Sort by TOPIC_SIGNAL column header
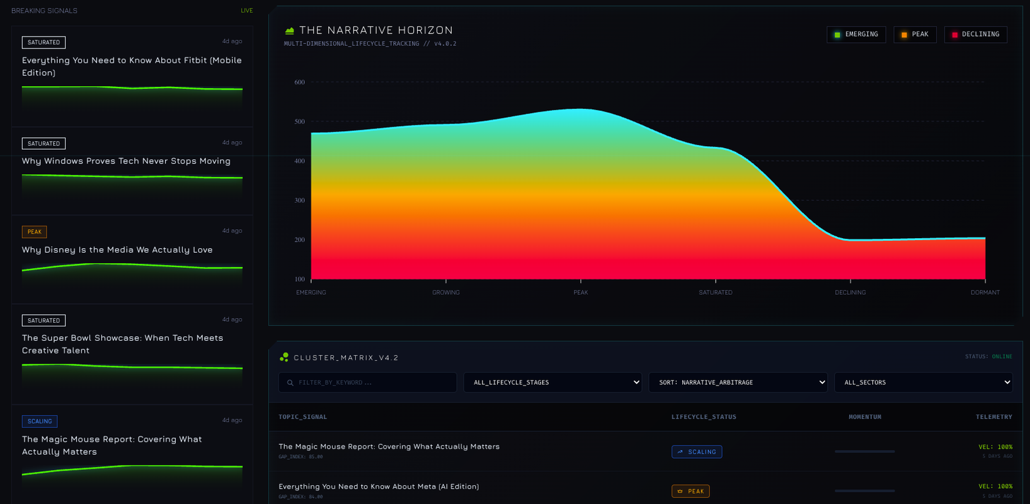Screen dimensions: 1030x504 (303, 417)
